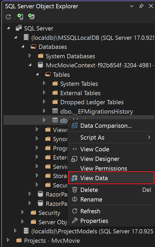The width and height of the screenshot is (155, 247).
Task: Open the Script As submenu
Action: click(x=111, y=137)
